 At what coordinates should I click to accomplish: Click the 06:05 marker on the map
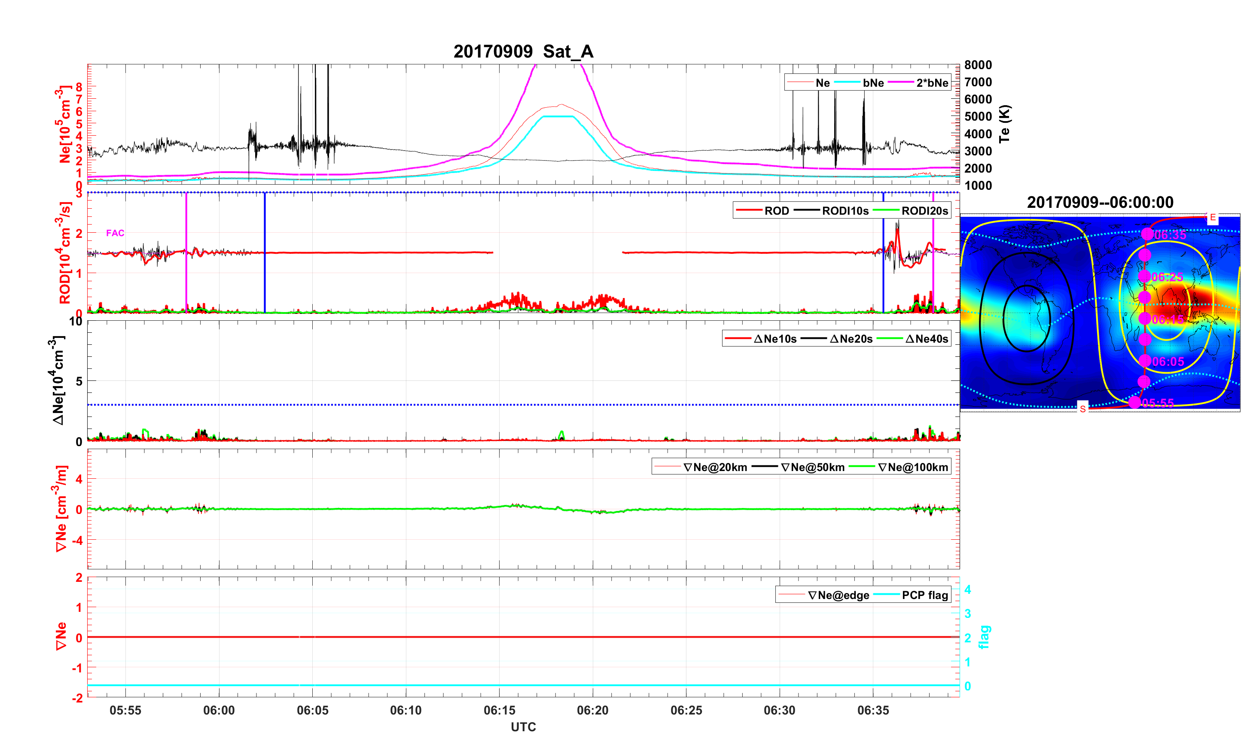[x=1145, y=361]
